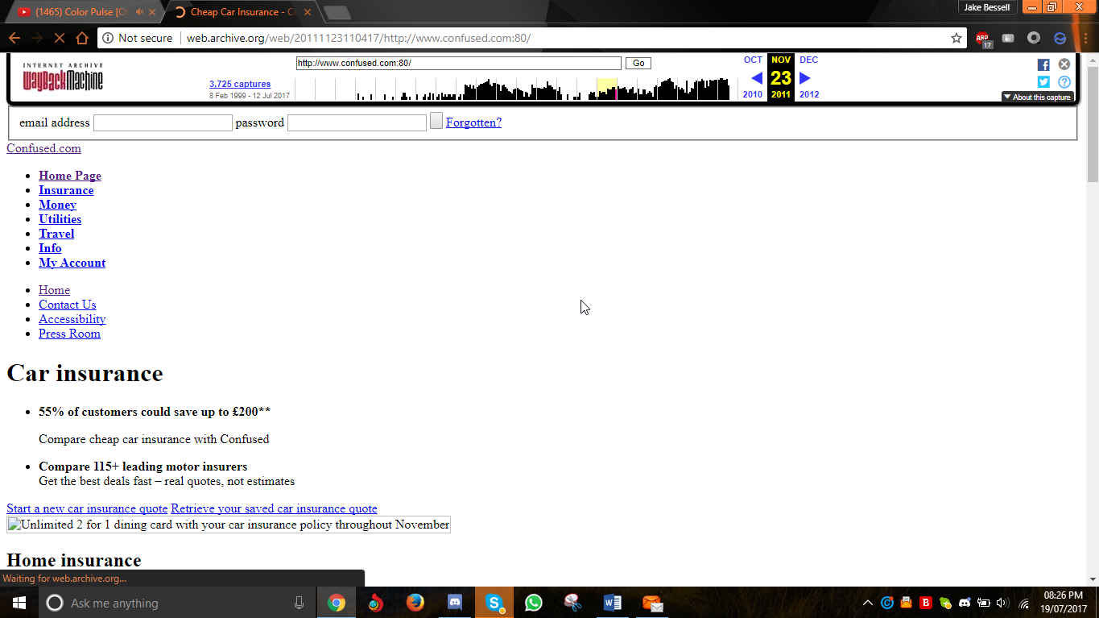Show hidden system tray icons
The height and width of the screenshot is (618, 1099).
click(867, 603)
